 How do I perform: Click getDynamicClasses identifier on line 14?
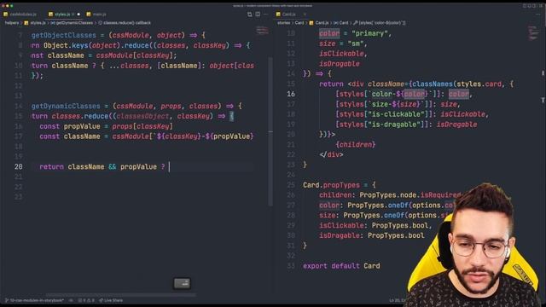click(66, 106)
